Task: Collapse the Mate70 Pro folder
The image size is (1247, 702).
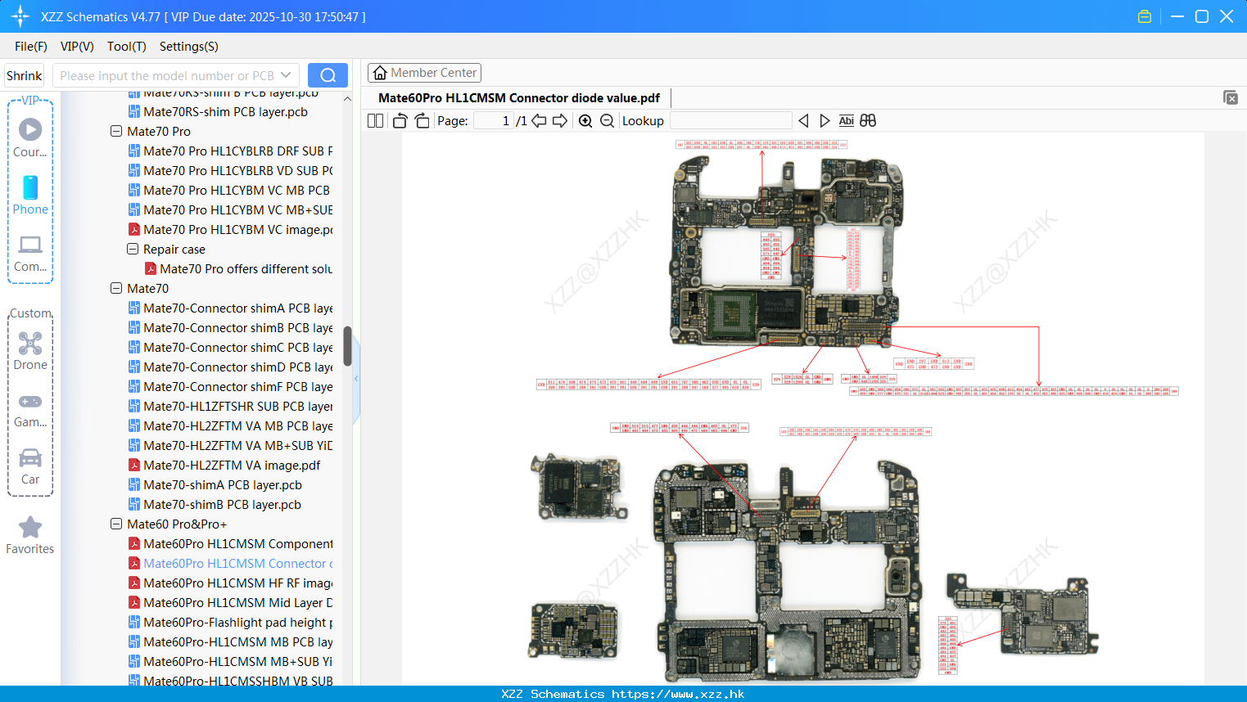Action: point(116,131)
